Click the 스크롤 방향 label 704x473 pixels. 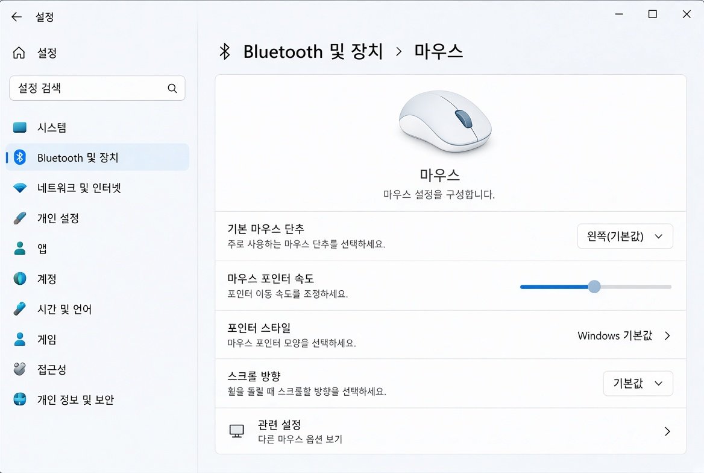(254, 376)
